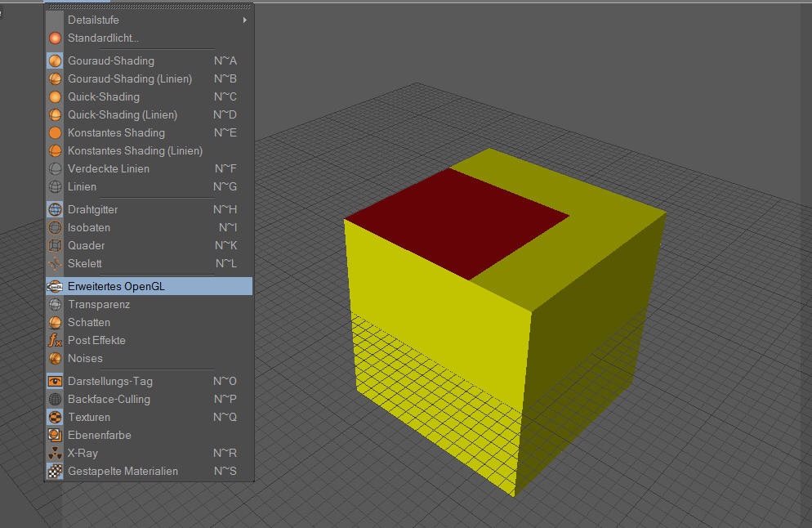Click the Transparenz icon

click(55, 305)
